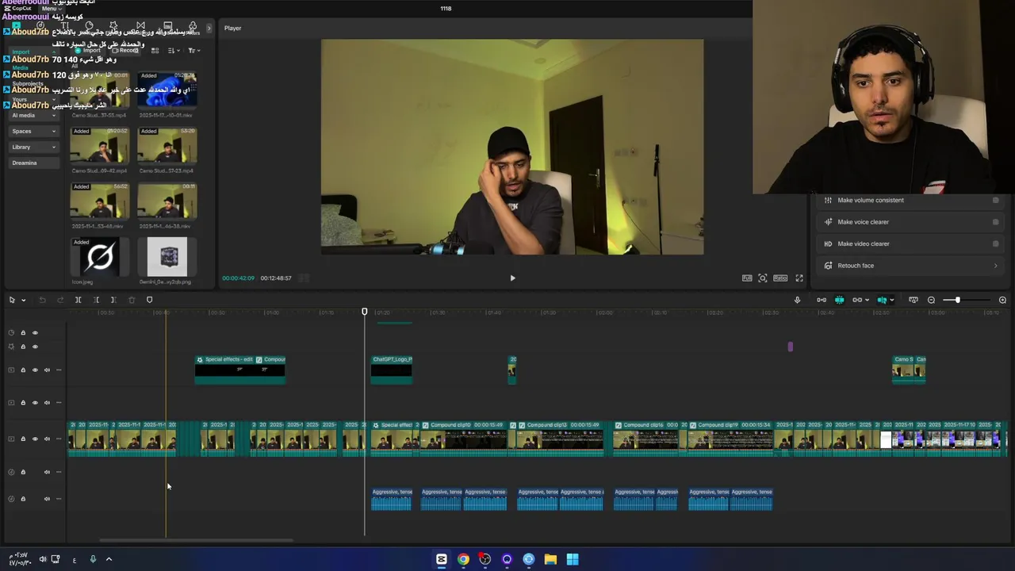Add a marker with the shield icon
The height and width of the screenshot is (571, 1015).
[x=149, y=300]
